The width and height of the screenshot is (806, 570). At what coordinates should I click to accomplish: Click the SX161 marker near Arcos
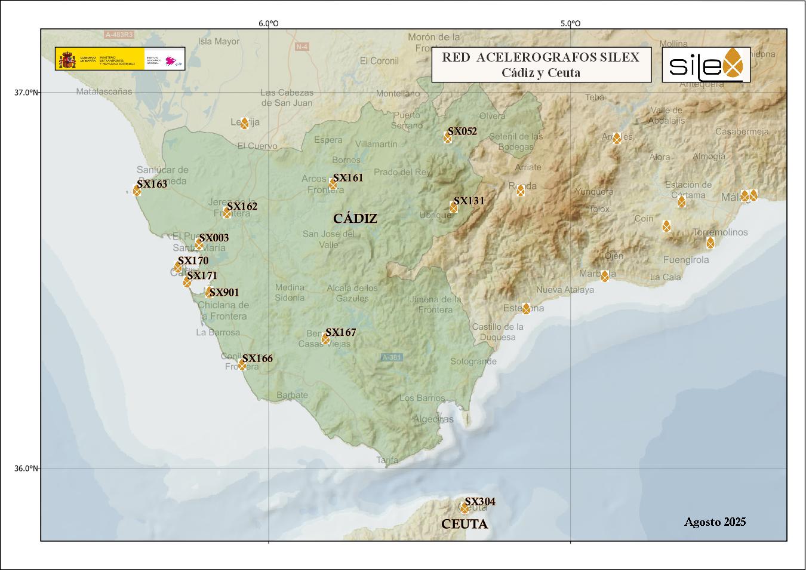click(333, 185)
